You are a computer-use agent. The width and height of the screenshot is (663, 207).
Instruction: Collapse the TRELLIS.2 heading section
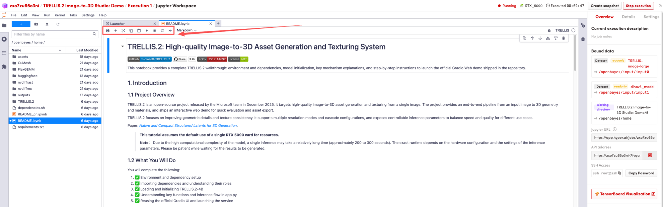click(123, 46)
